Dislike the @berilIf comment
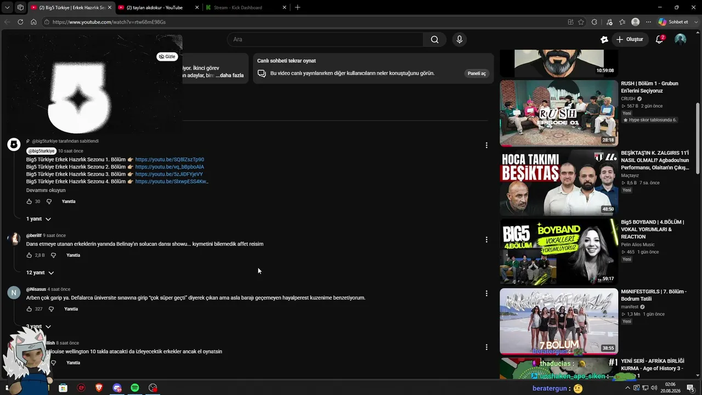The image size is (702, 395). (x=53, y=255)
